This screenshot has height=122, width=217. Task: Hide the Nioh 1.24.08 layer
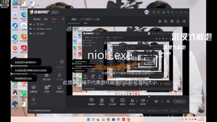(x=31, y=29)
